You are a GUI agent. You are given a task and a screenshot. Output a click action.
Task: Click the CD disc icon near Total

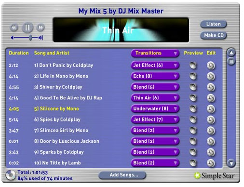click(11, 175)
